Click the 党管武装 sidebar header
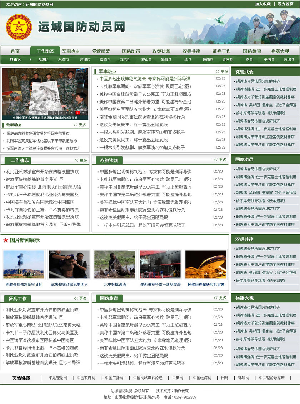Image resolution: width=300 pixels, height=404 pixels. [x=265, y=72]
